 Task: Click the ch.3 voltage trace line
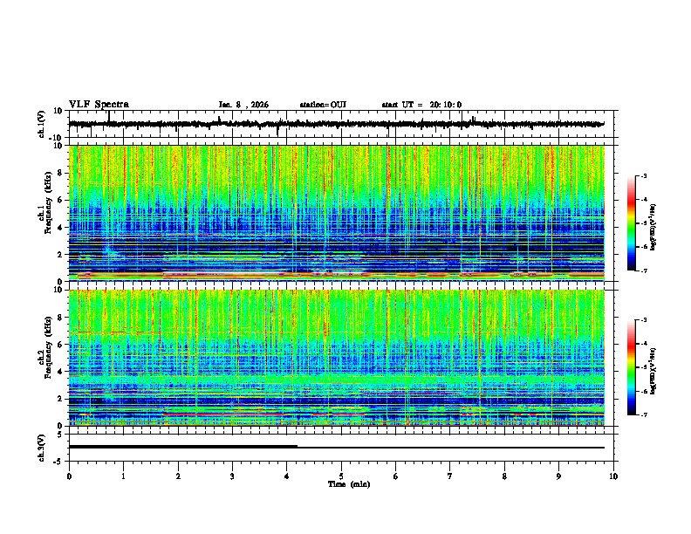(337, 448)
